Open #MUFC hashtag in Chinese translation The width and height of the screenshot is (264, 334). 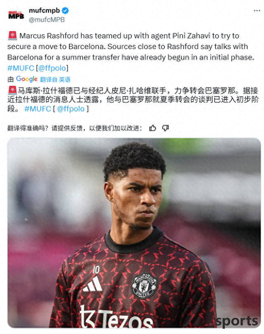coord(38,109)
